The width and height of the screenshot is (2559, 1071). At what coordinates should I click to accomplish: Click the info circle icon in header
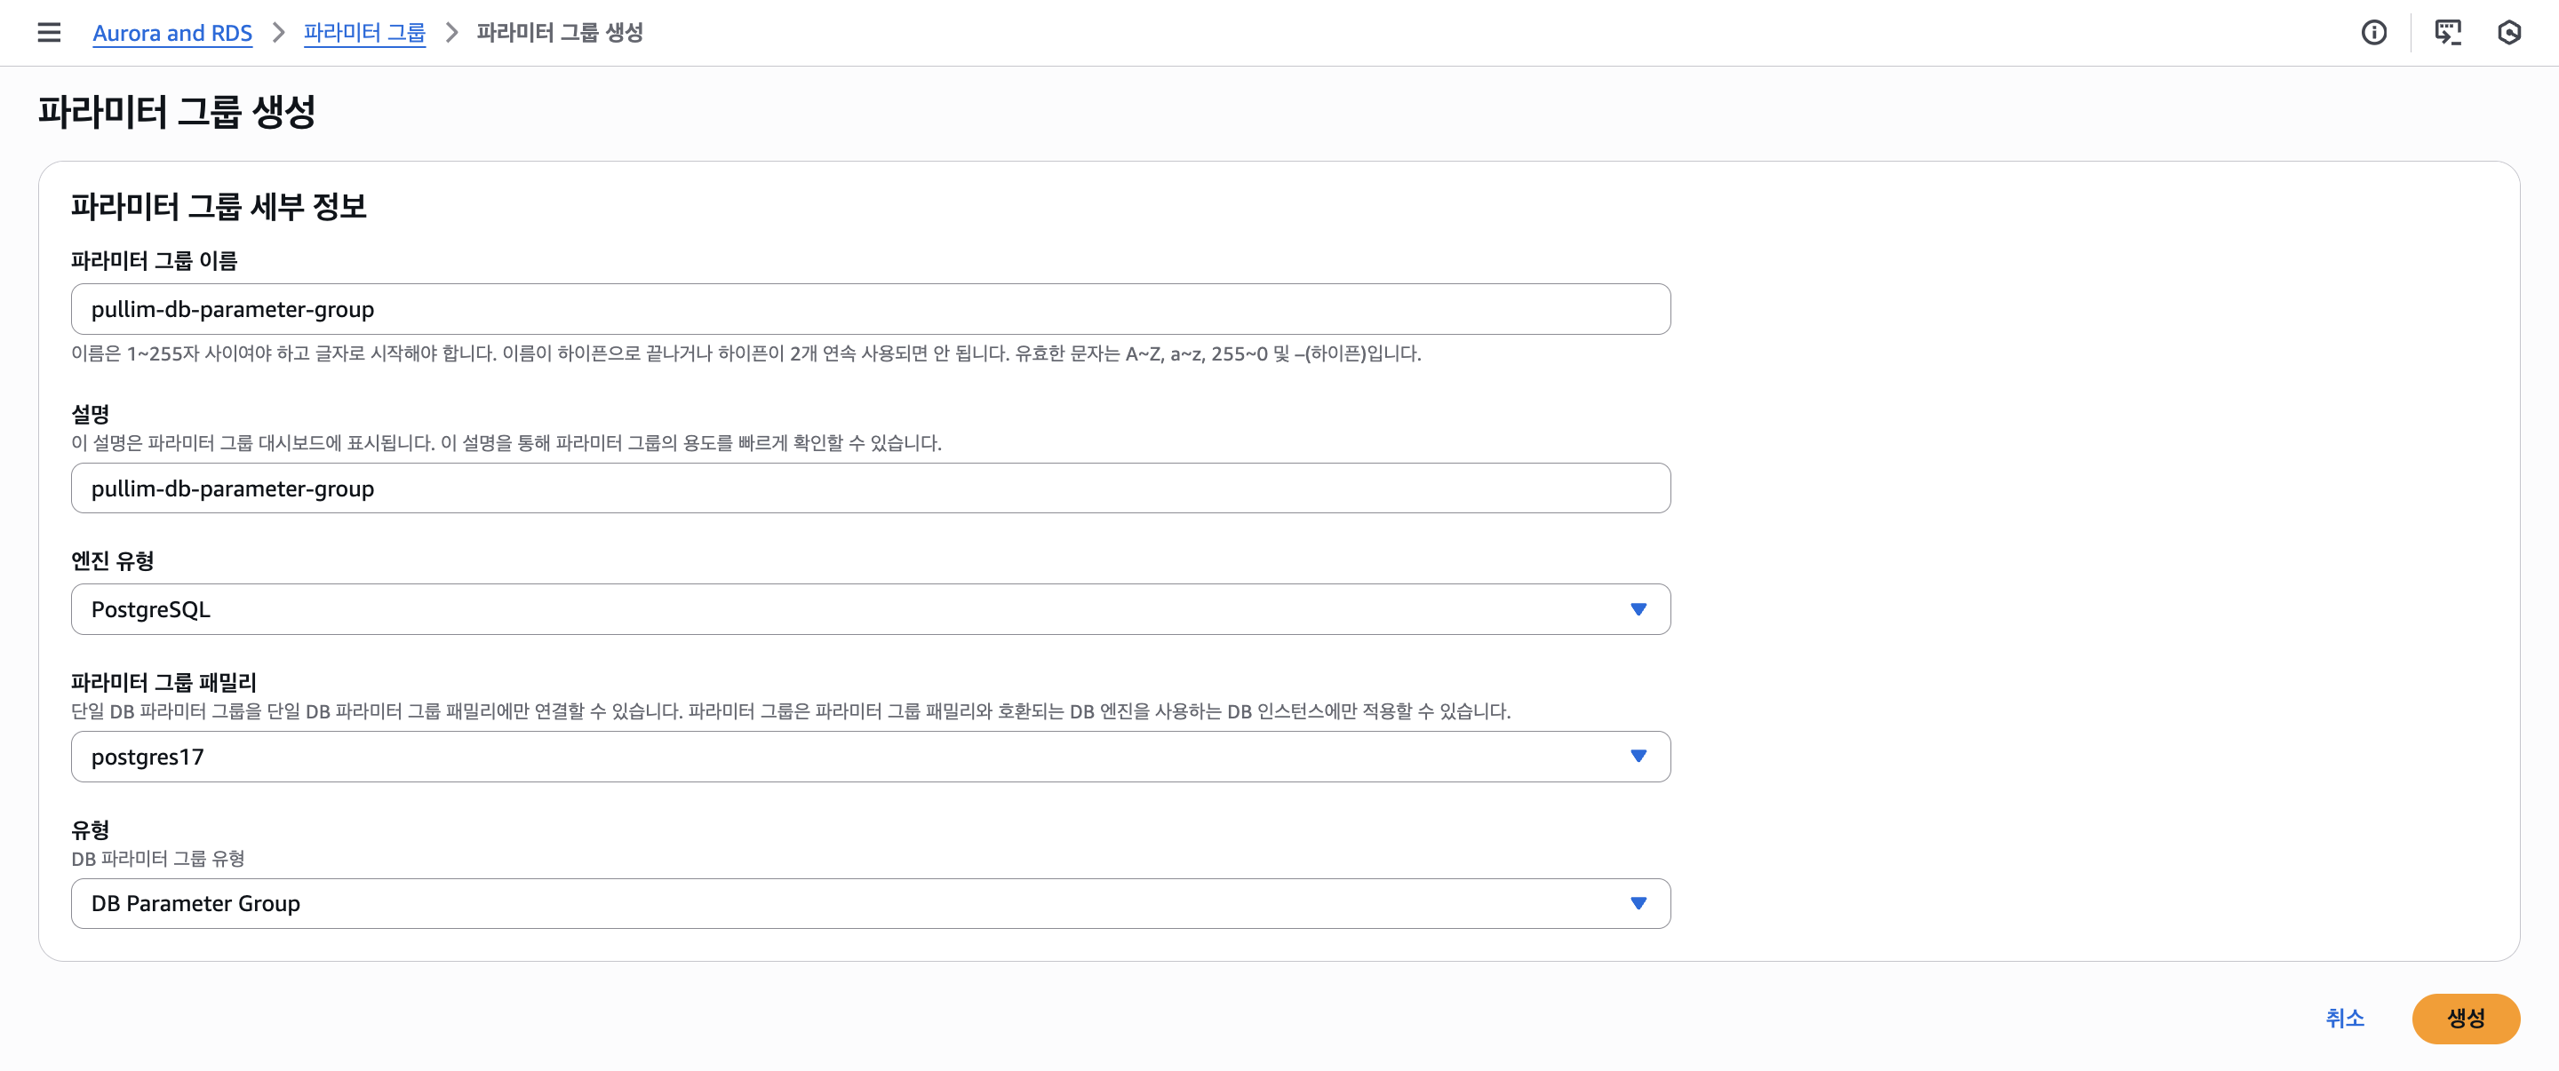[2373, 33]
